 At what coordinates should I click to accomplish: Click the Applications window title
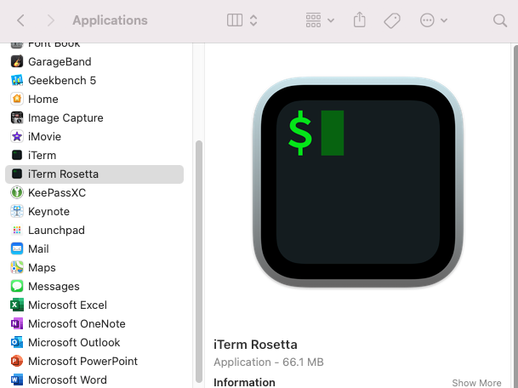pyautogui.click(x=110, y=20)
